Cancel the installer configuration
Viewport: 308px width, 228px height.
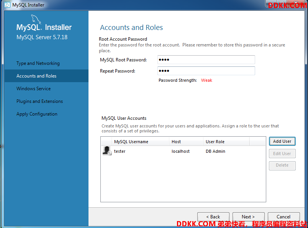coord(283,217)
